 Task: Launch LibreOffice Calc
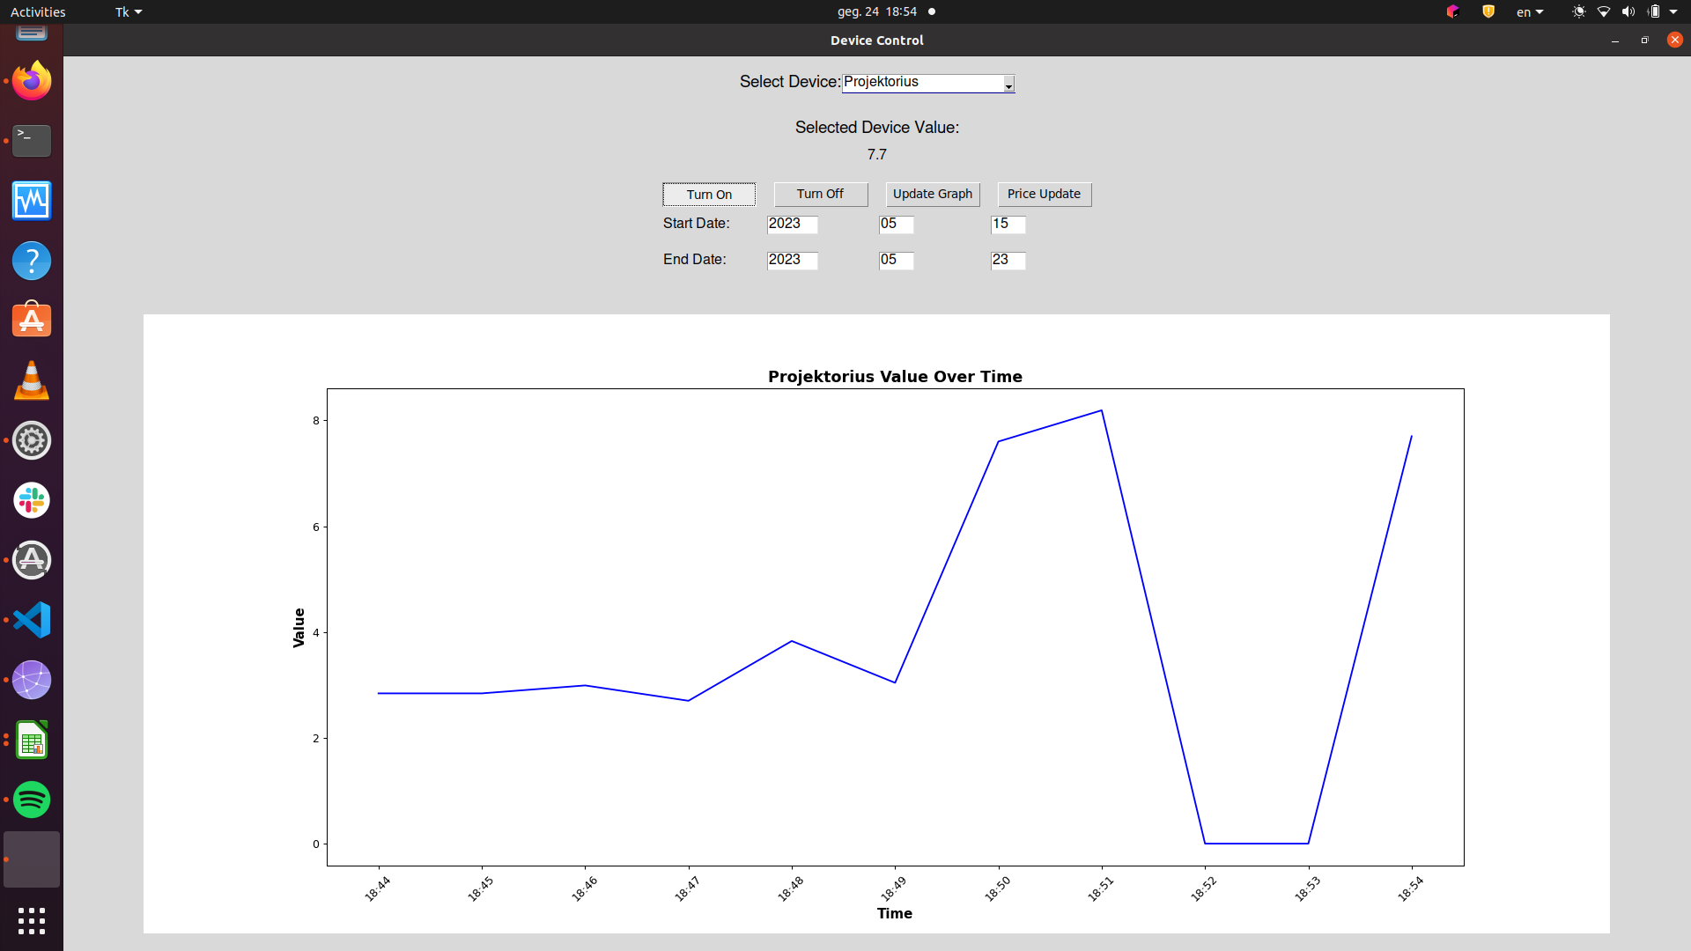tap(31, 740)
